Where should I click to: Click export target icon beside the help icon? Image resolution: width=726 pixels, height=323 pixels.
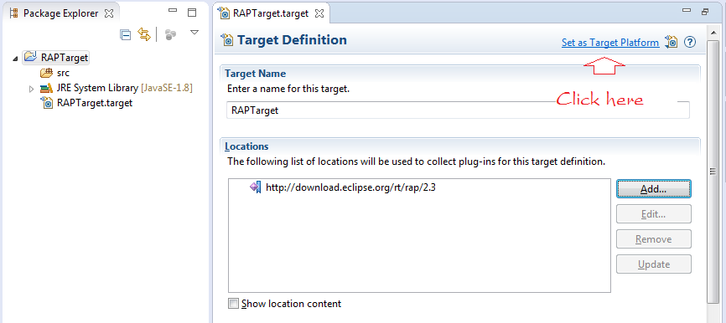point(671,42)
